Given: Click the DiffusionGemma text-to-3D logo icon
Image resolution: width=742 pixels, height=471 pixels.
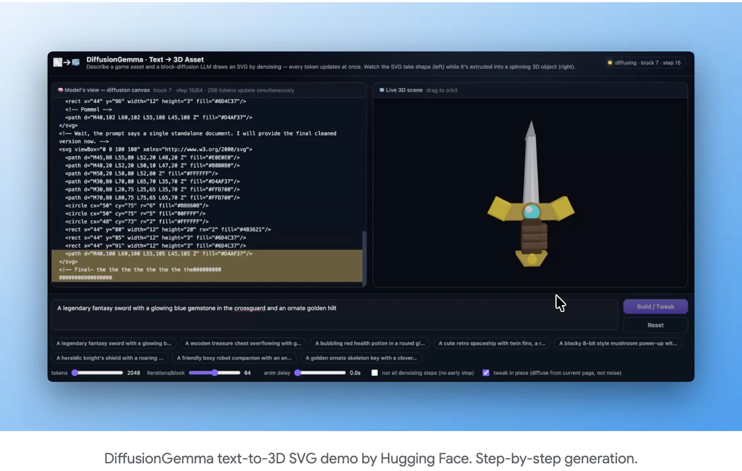Looking at the screenshot, I should (x=66, y=62).
